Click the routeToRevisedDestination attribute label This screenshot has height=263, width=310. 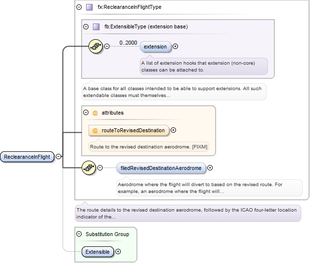[x=133, y=131]
